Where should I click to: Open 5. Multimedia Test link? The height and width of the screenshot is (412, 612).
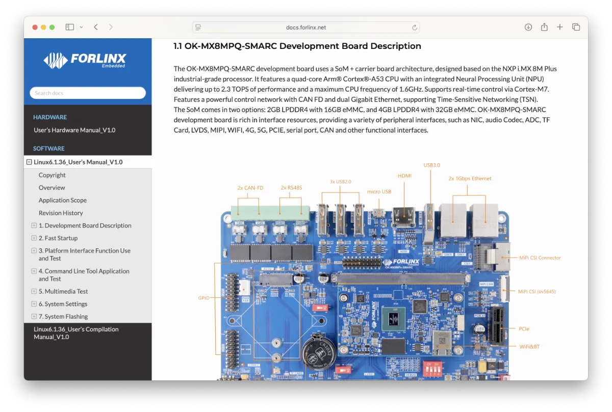tap(63, 292)
